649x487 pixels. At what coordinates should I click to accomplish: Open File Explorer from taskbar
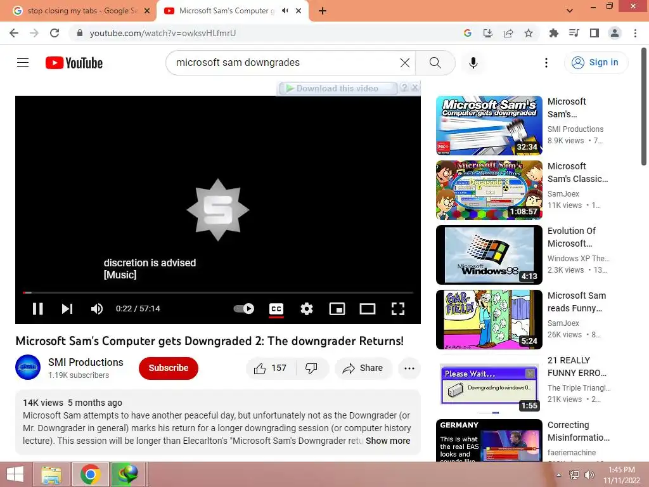[51, 474]
